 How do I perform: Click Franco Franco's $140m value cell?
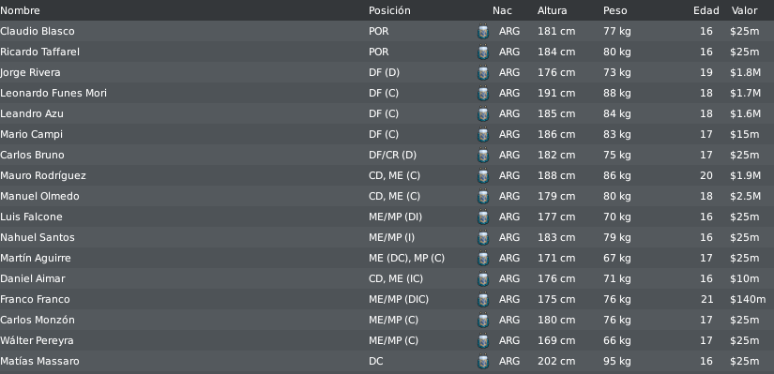click(x=748, y=299)
